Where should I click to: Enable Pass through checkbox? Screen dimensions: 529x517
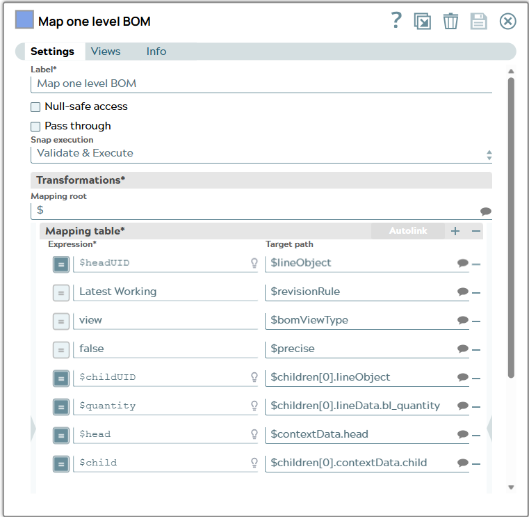tap(35, 127)
